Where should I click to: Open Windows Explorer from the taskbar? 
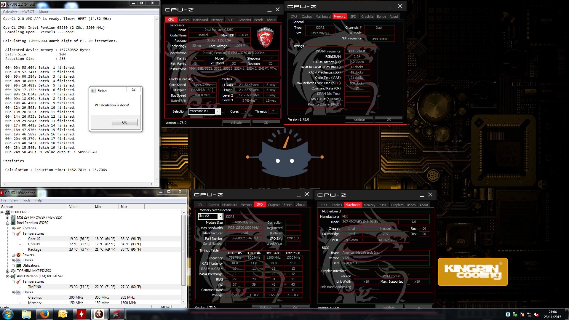point(26,314)
